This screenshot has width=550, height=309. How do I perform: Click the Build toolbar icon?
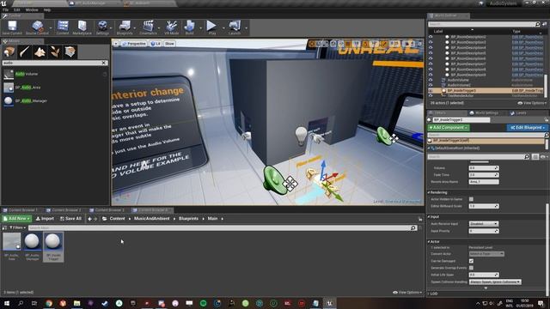[189, 27]
